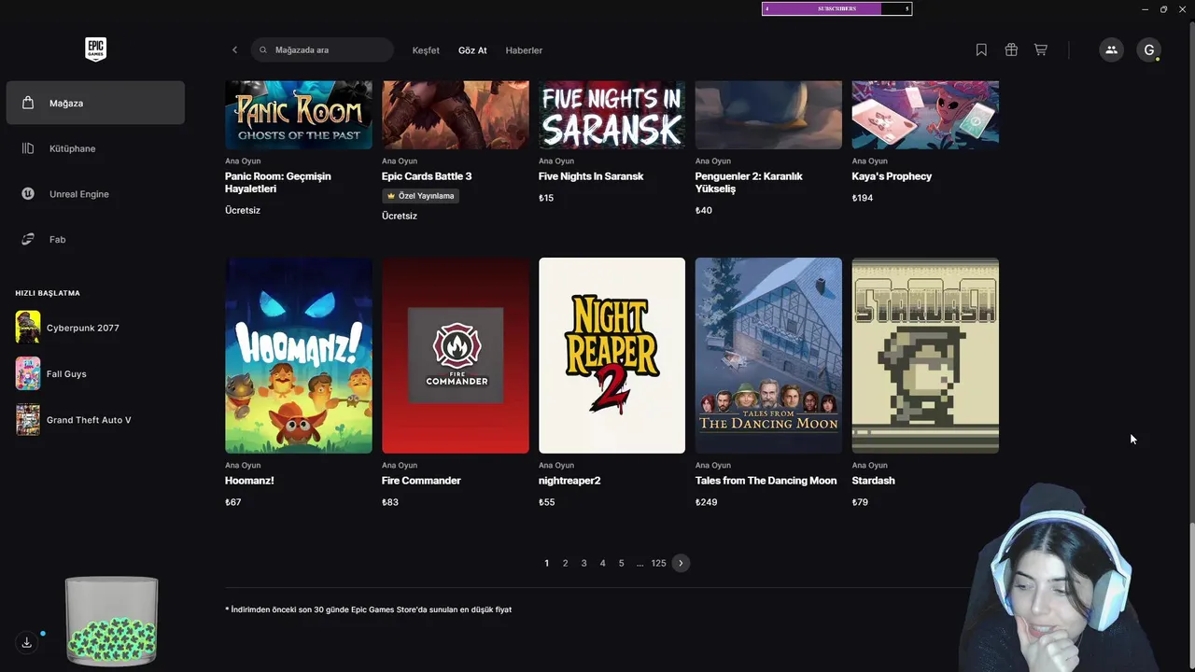
Task: Open the friends icon
Action: (1111, 50)
